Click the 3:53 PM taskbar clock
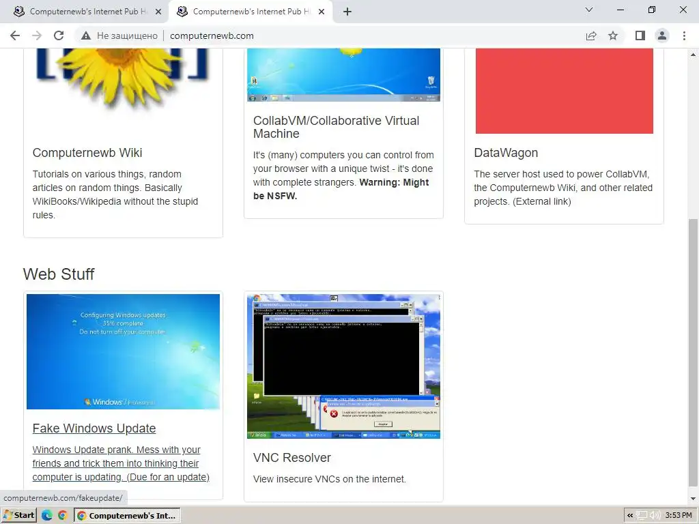The height and width of the screenshot is (524, 699). [x=679, y=516]
